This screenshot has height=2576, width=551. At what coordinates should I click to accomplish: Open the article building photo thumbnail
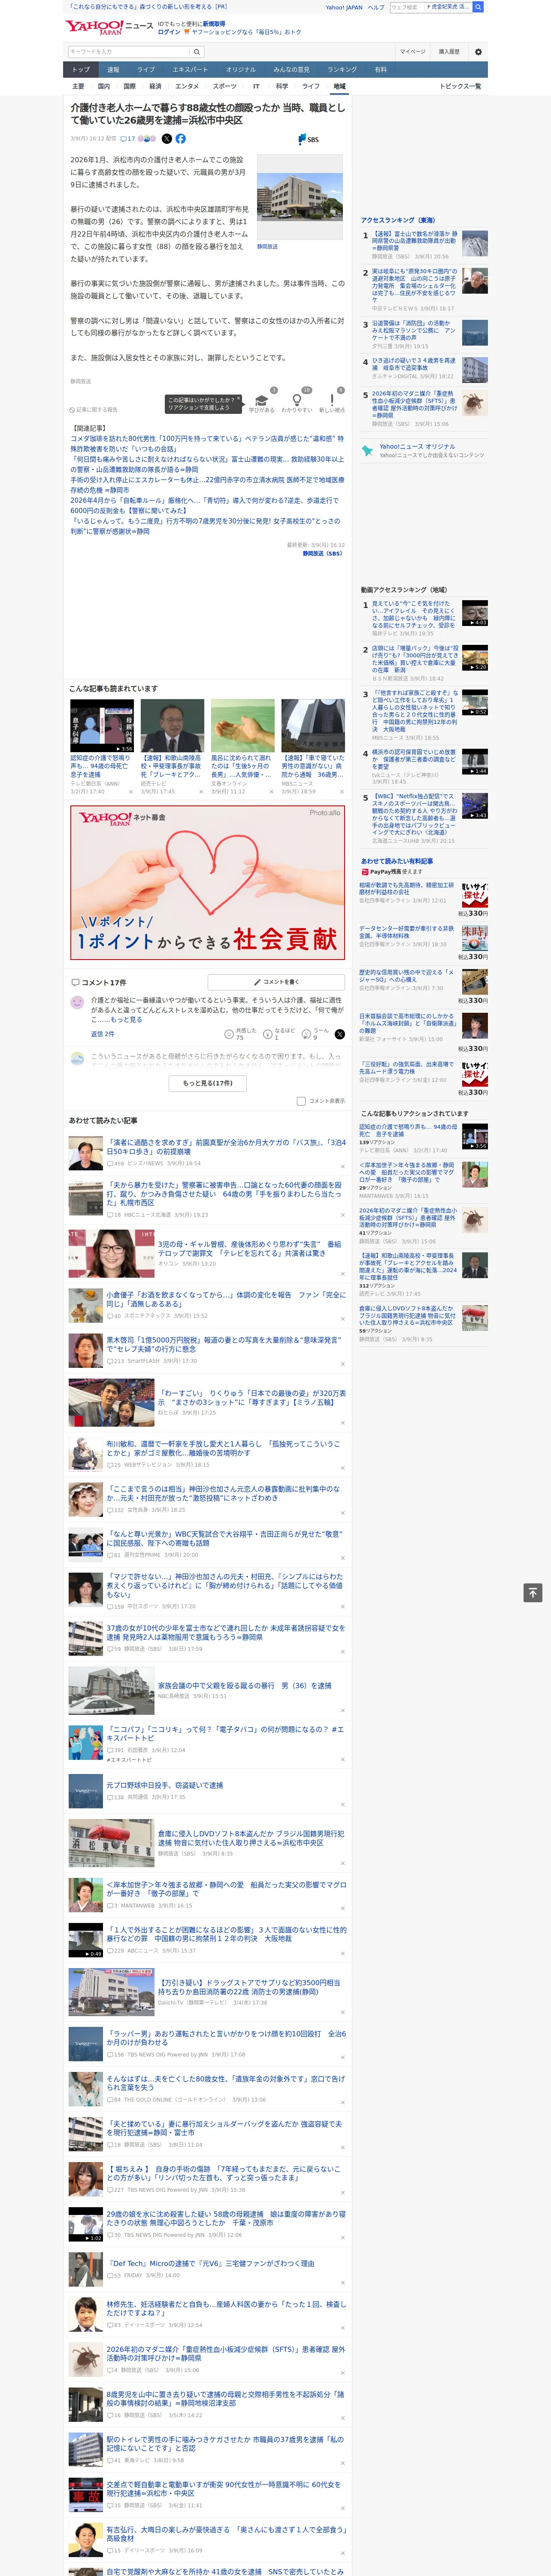click(300, 196)
